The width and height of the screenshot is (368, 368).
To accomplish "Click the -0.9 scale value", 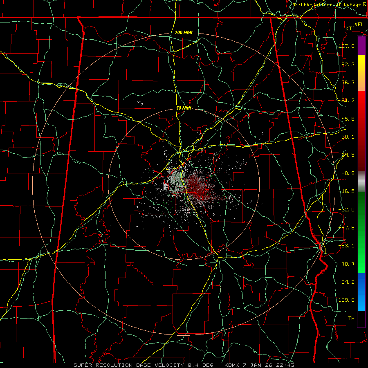I will pos(348,173).
